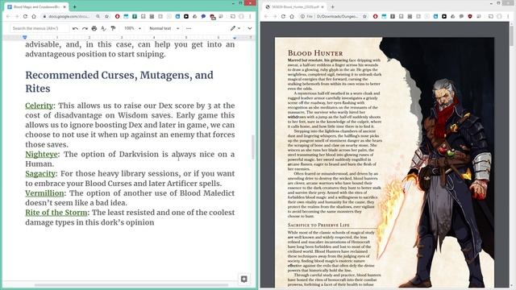Open the Rite of the Storm link
Image resolution: width=516 pixels, height=290 pixels.
pos(56,213)
